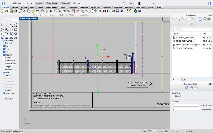Click the feet in model input field
This screenshot has width=213, height=133.
pos(186,110)
